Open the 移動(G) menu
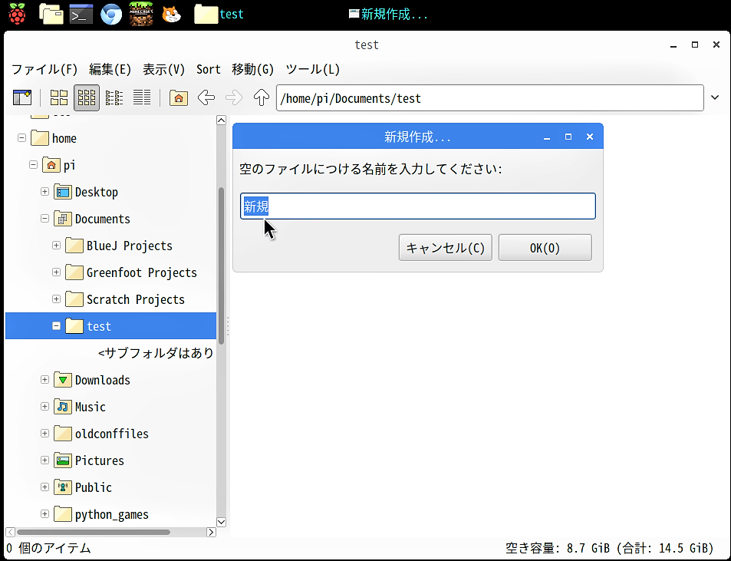731x561 pixels. (252, 70)
